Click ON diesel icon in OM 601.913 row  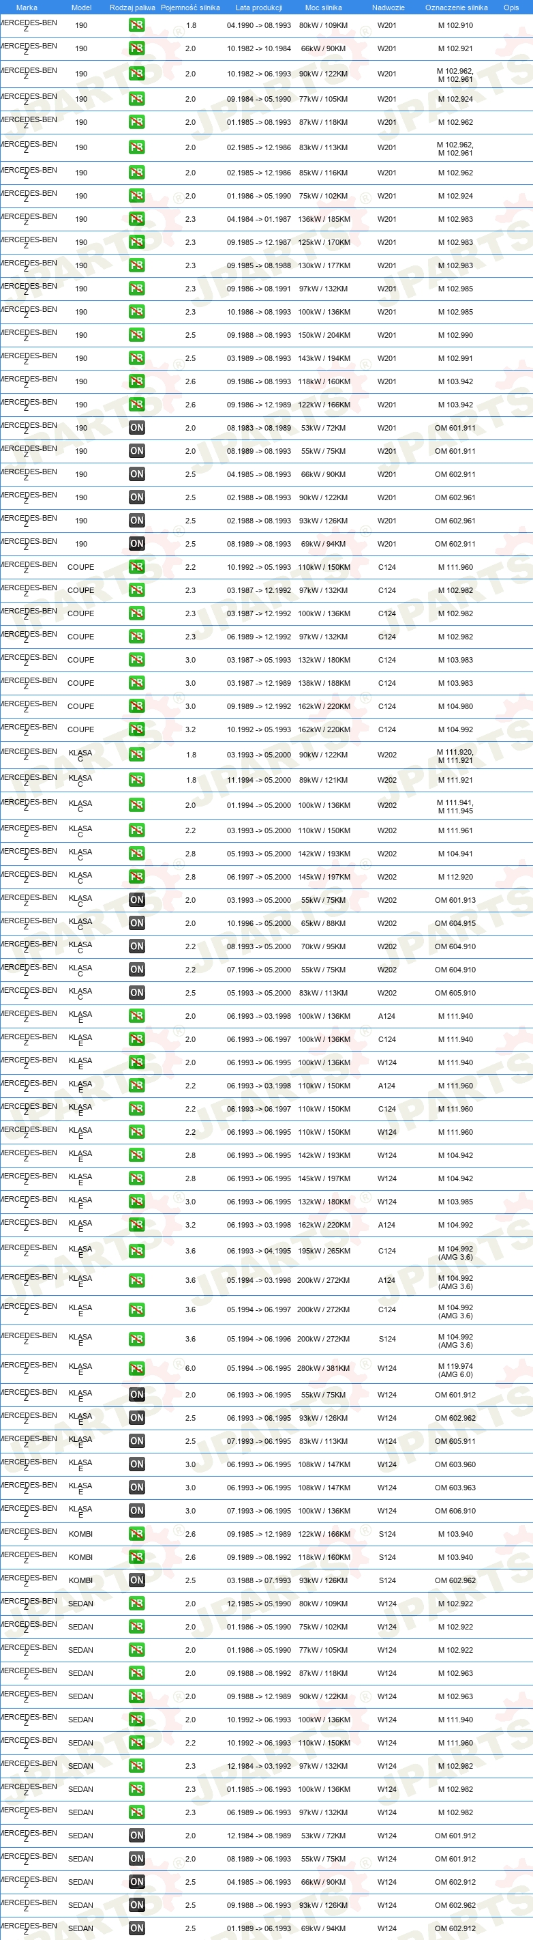[x=136, y=900]
